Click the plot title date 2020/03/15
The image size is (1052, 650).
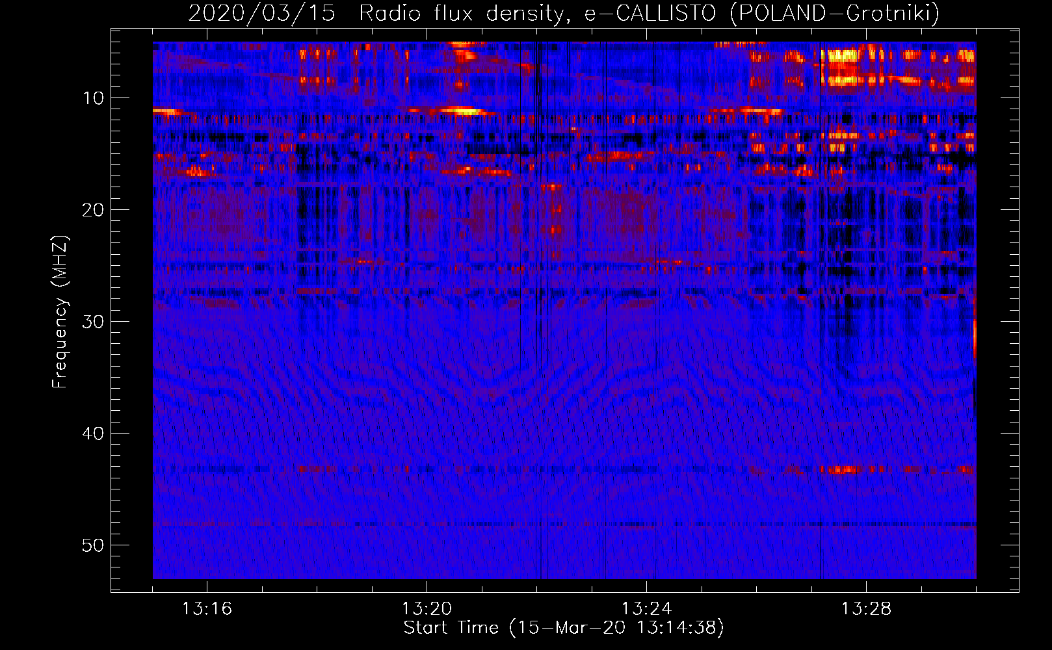[x=261, y=13]
